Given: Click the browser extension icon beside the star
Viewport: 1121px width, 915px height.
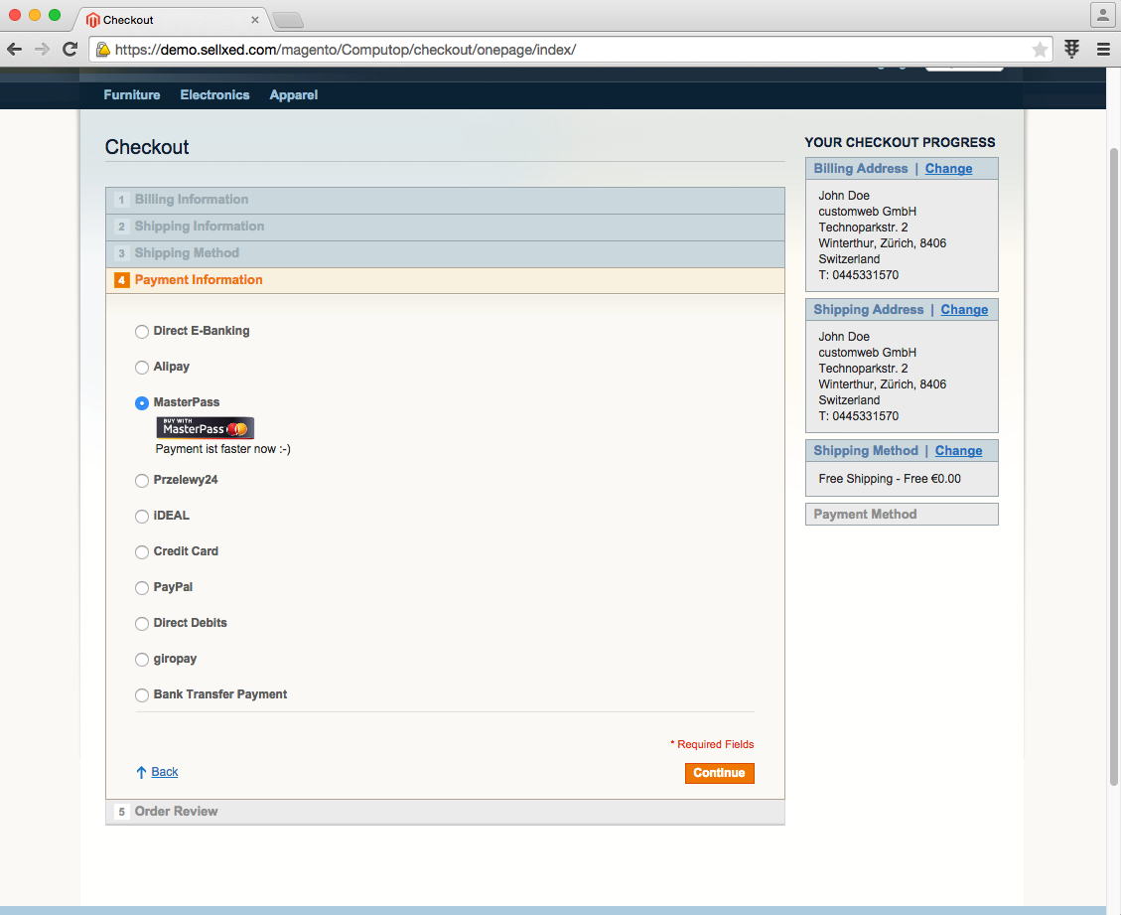Looking at the screenshot, I should tap(1071, 50).
